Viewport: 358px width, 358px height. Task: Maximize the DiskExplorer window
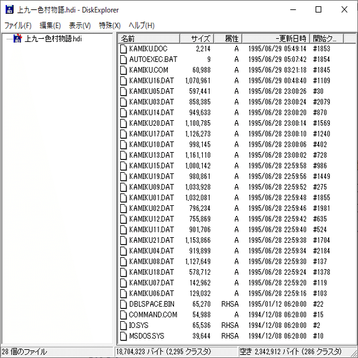coord(319,9)
